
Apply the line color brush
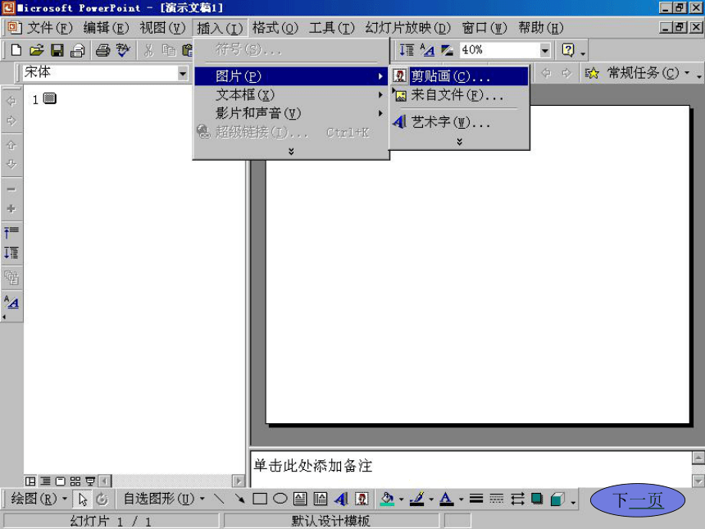[x=417, y=499]
